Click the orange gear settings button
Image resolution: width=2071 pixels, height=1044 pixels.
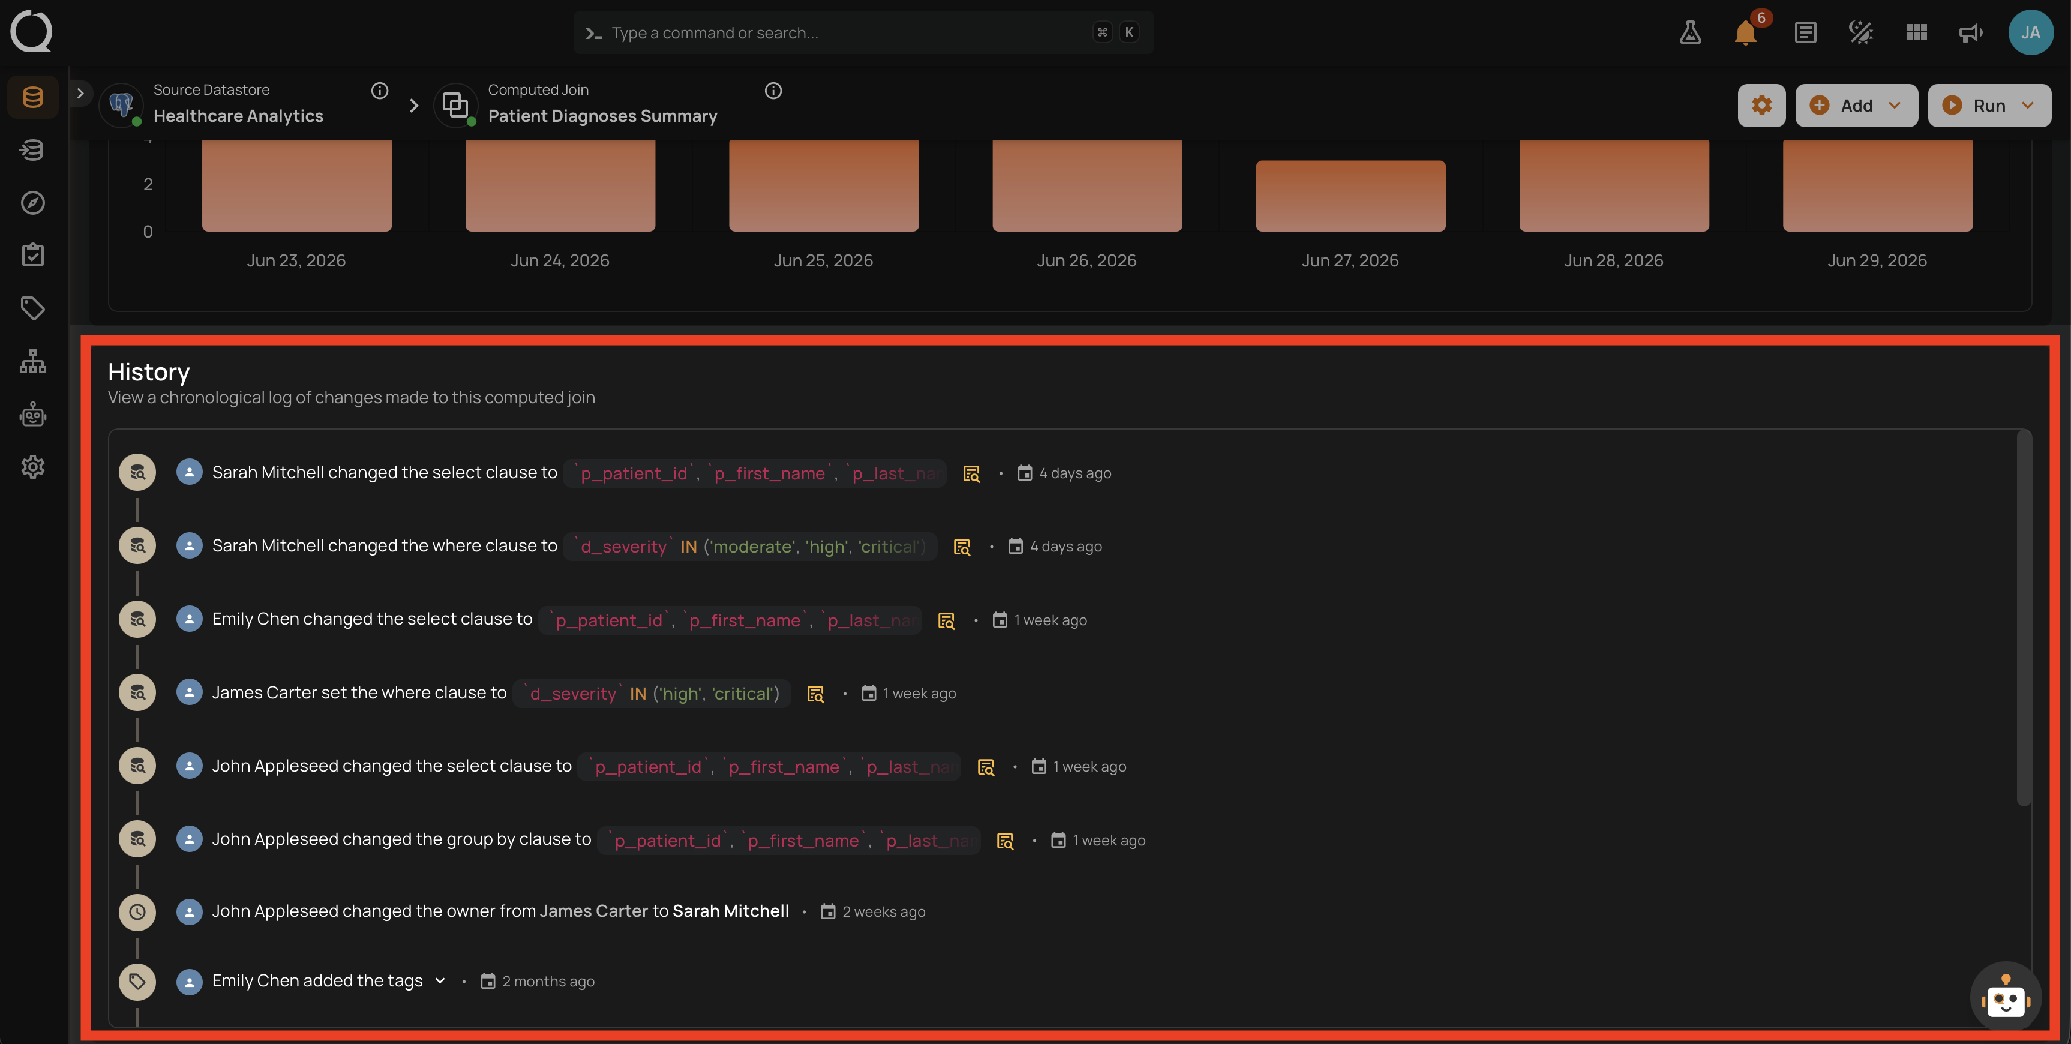[x=1761, y=106]
